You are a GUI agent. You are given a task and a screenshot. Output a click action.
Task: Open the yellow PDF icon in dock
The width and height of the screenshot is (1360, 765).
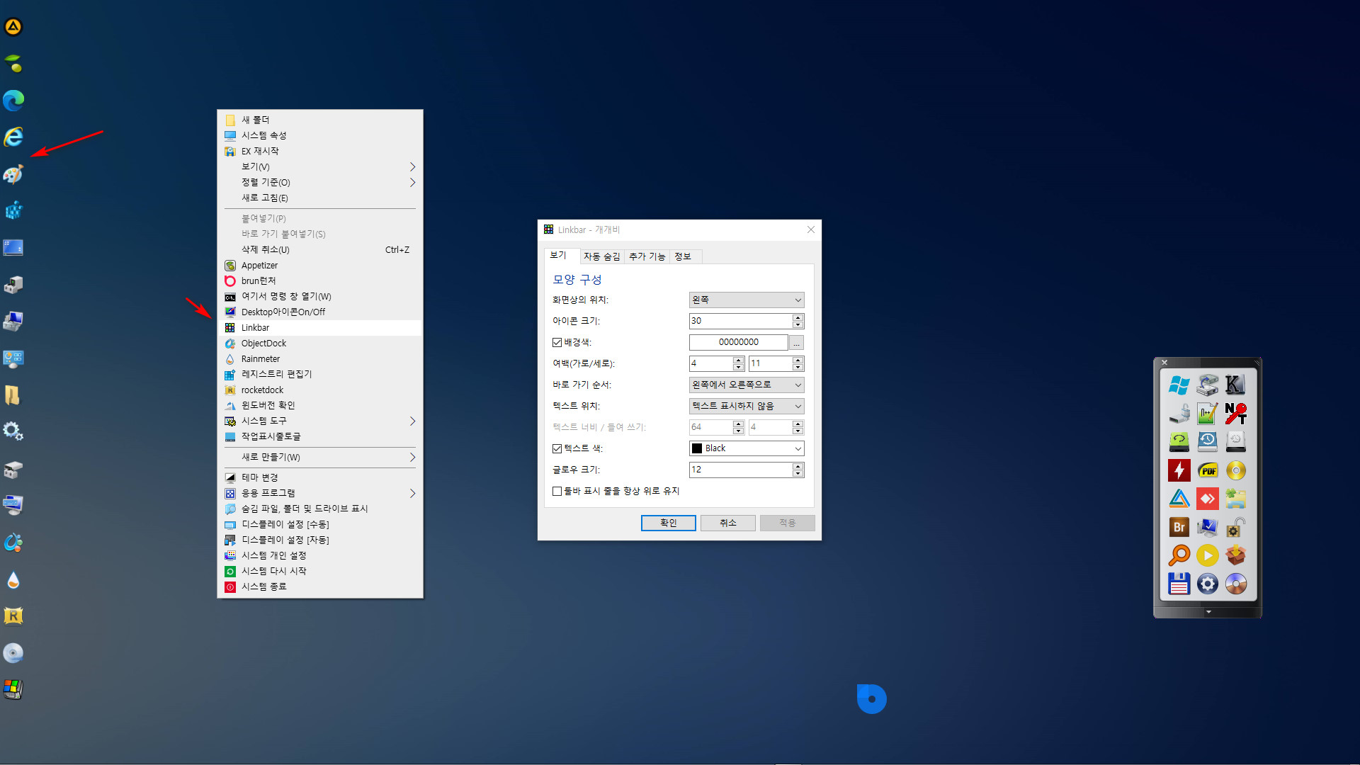point(1208,470)
